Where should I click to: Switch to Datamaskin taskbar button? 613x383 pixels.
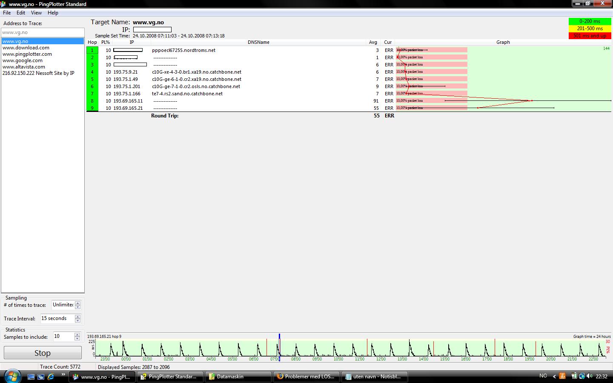[x=238, y=377]
